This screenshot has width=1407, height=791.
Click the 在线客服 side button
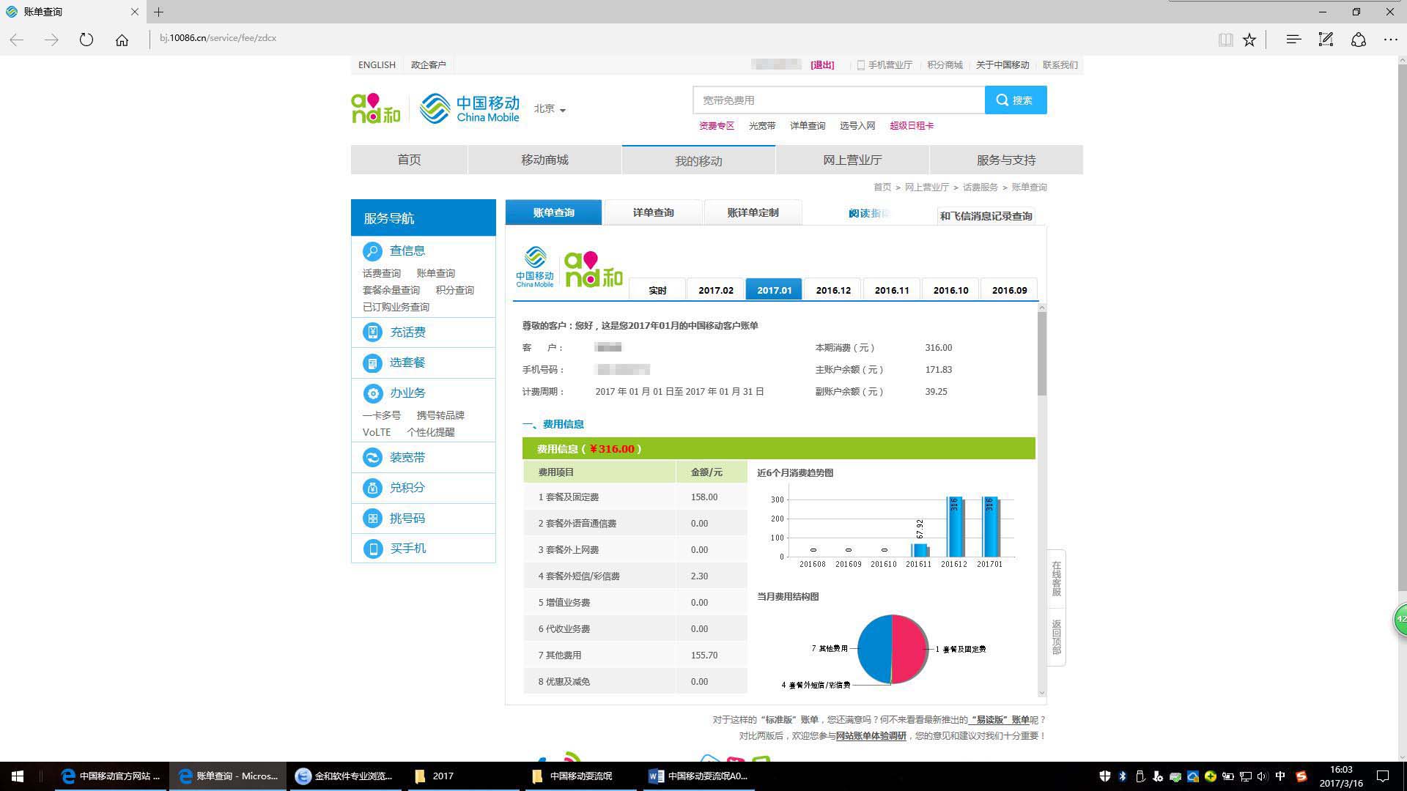(x=1056, y=579)
